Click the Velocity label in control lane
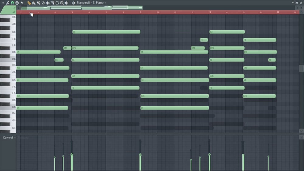This screenshot has width=304, height=171. pyautogui.click(x=23, y=138)
